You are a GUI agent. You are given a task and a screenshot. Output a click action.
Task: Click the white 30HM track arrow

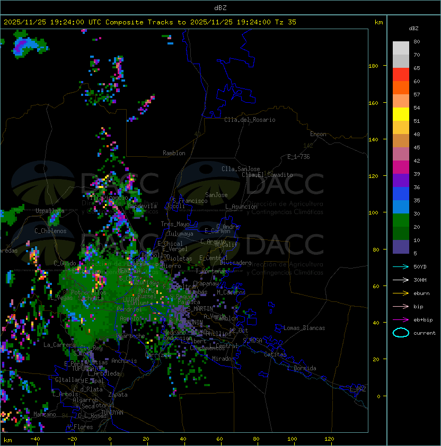tap(401, 280)
